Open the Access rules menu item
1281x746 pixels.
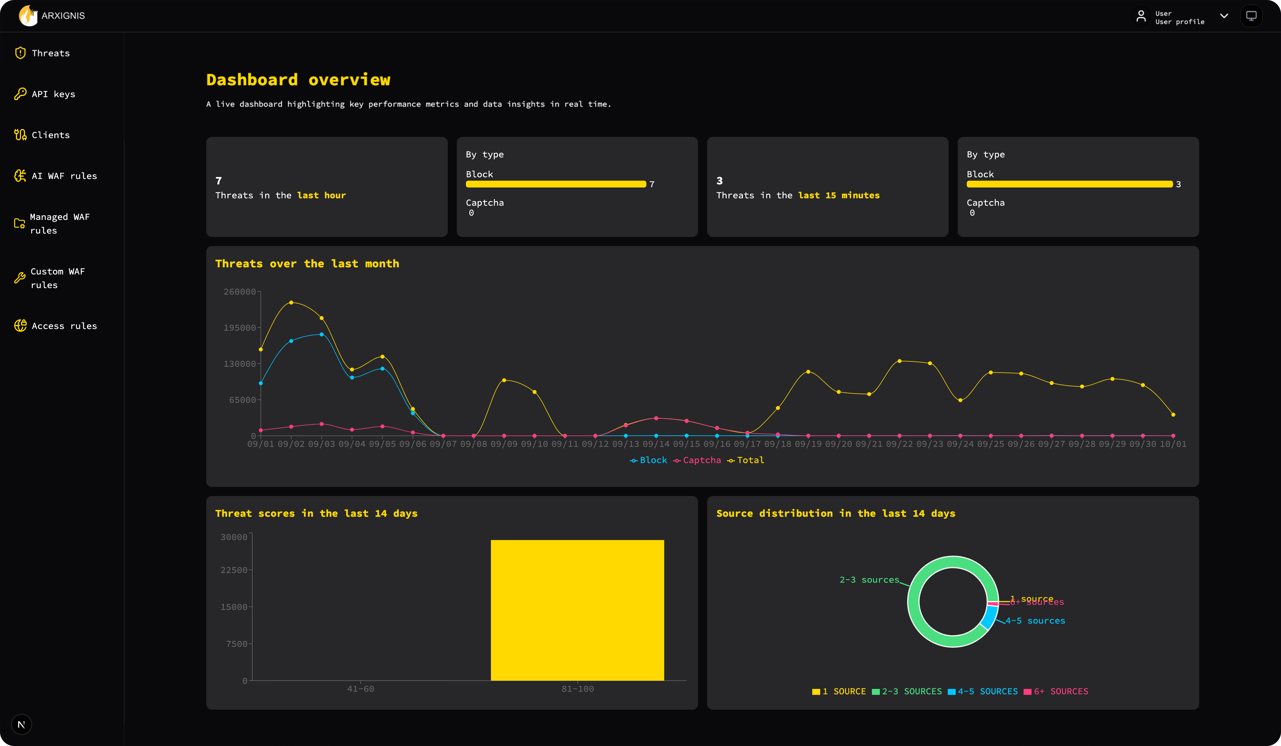pyautogui.click(x=64, y=326)
